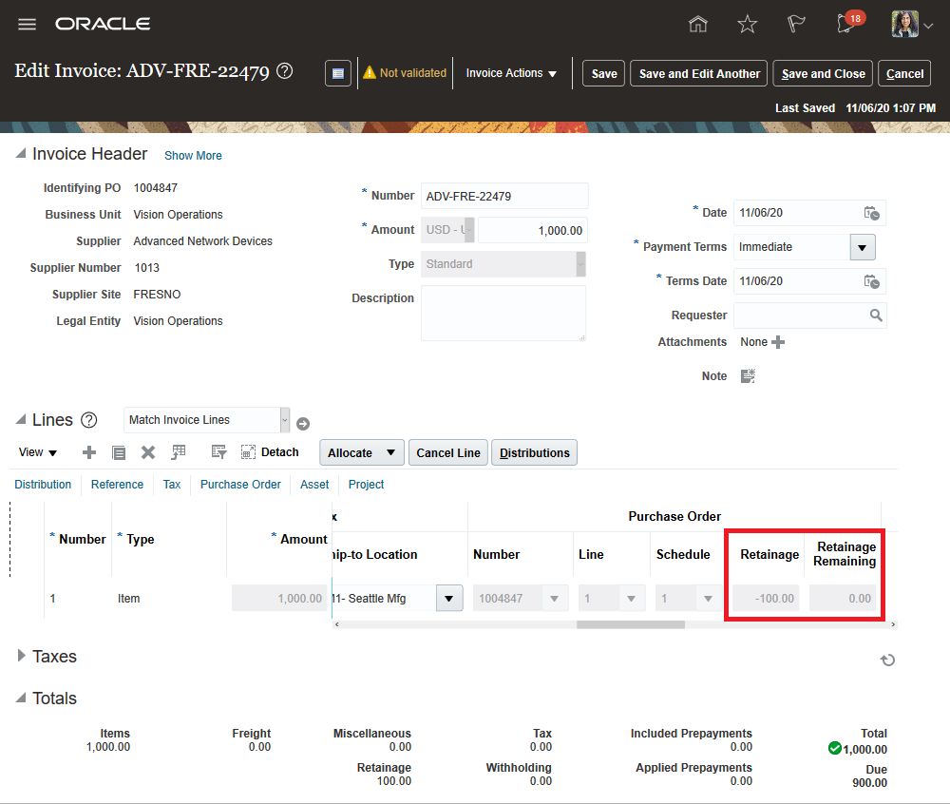This screenshot has height=804, width=950.
Task: Click the Date input field
Action: (x=797, y=213)
